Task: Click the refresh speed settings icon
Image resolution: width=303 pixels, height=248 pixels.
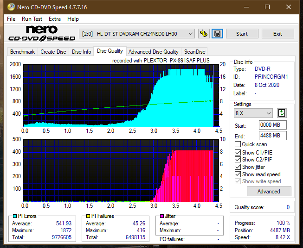Action: [x=282, y=113]
